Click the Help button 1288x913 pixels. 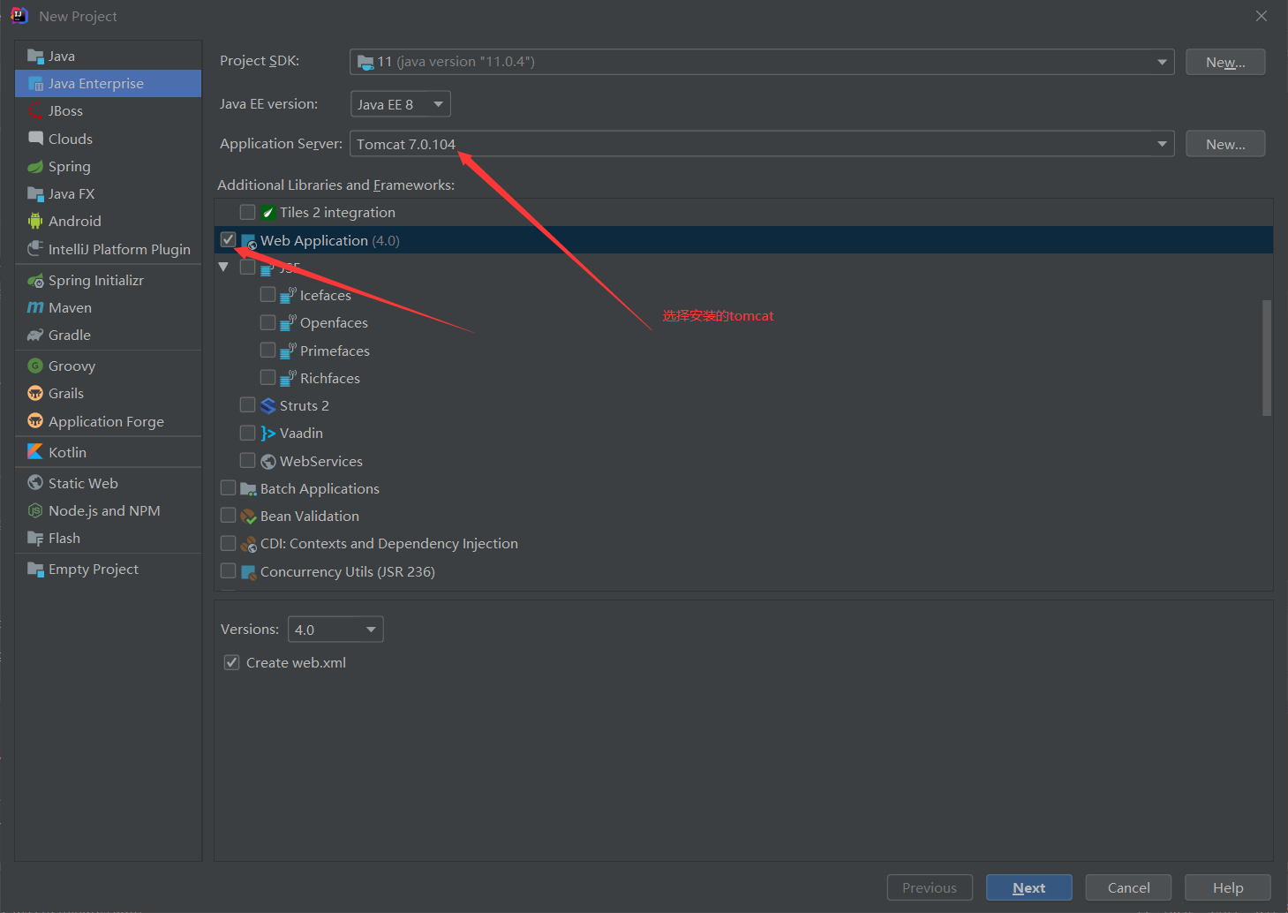coord(1228,887)
